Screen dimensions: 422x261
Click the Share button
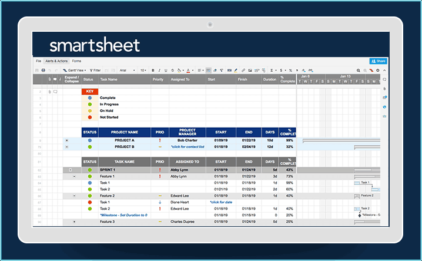click(x=378, y=61)
